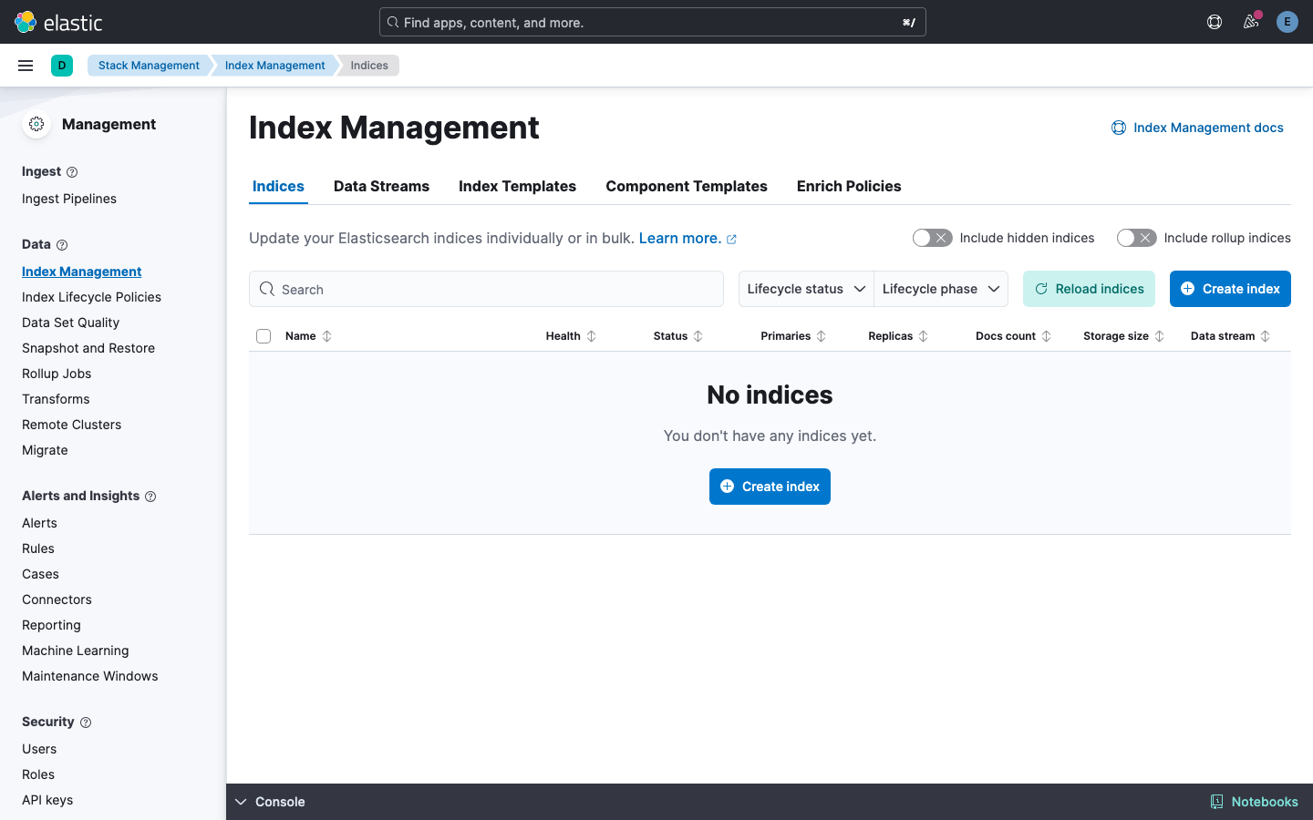Screen dimensions: 1313x820
Task: Open Cases in sidebar
Action: [x=40, y=574]
